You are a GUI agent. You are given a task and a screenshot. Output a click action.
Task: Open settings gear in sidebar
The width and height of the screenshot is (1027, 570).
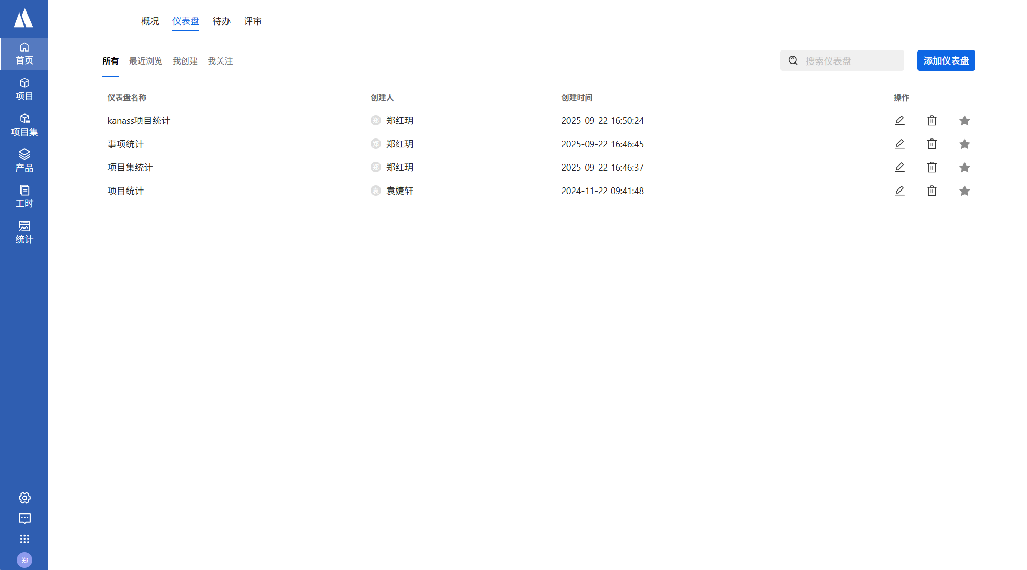point(24,498)
